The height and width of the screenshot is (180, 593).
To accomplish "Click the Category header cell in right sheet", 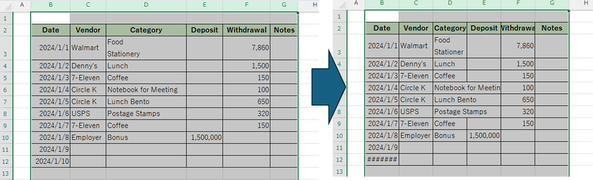I will click(450, 28).
